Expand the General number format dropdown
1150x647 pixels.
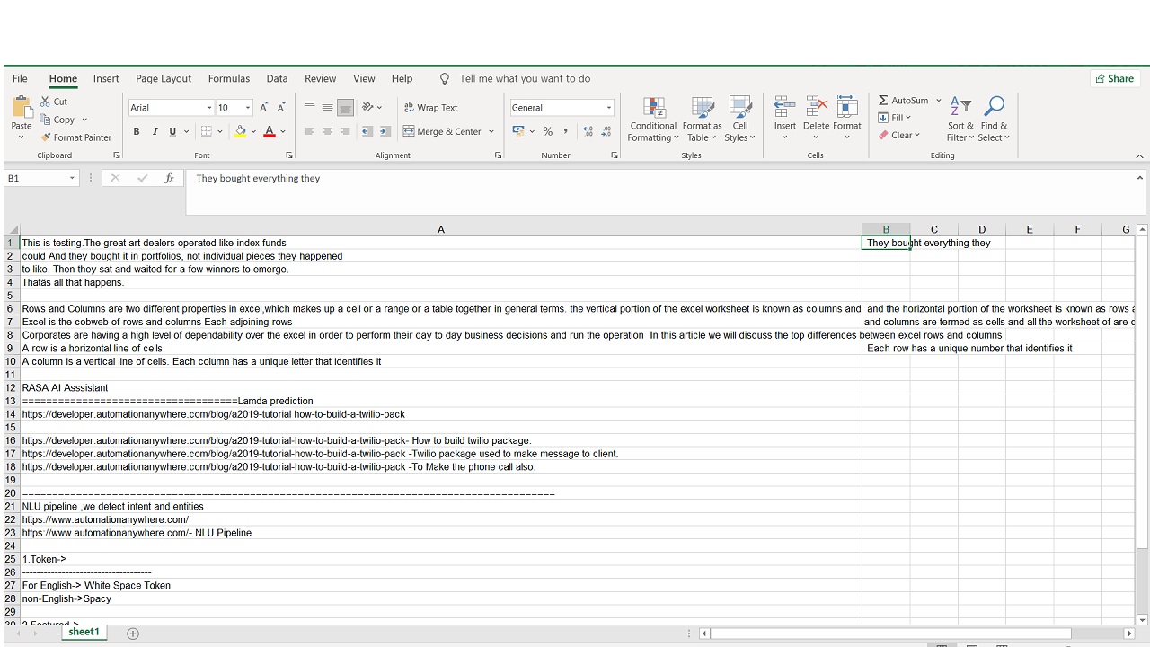click(x=608, y=108)
